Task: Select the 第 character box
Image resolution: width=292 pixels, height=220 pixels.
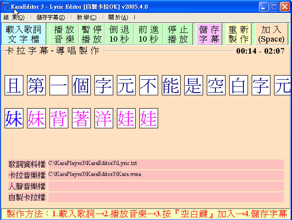Action: (36, 85)
